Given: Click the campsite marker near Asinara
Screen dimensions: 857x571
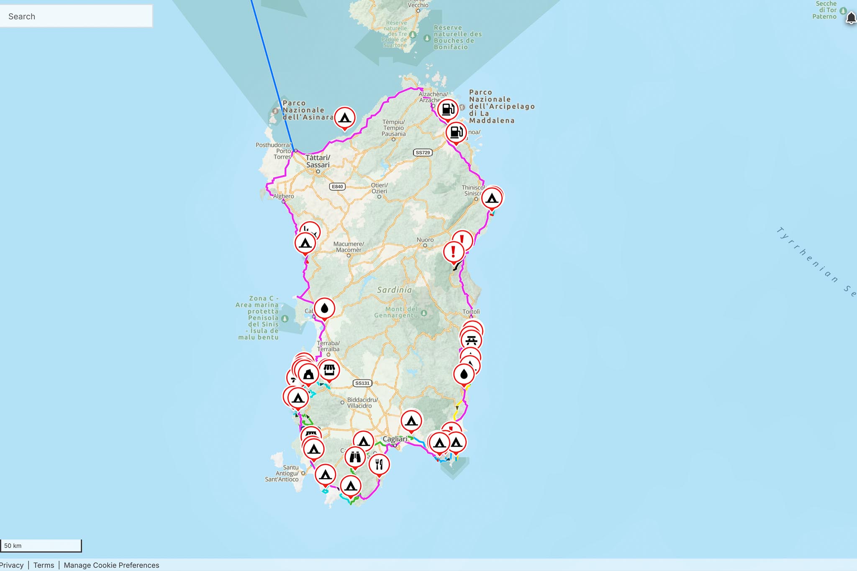Looking at the screenshot, I should coord(344,118).
